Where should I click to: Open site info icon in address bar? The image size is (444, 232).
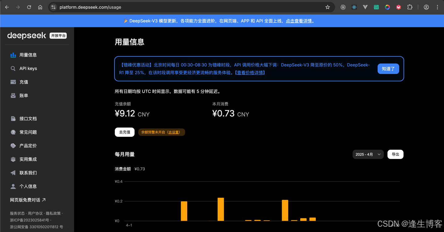tap(53, 7)
